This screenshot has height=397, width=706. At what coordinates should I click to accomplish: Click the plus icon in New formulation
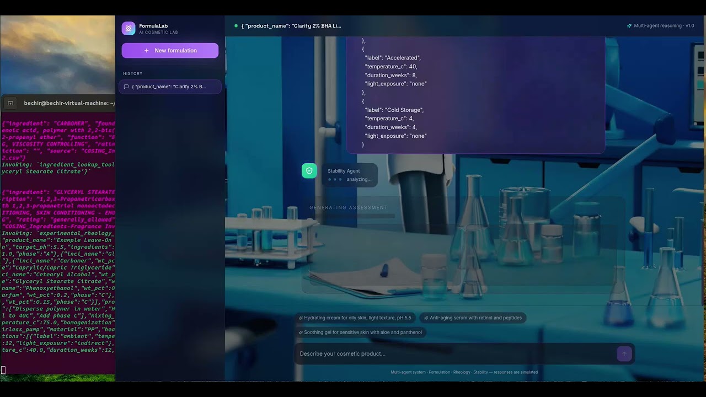[x=146, y=51]
